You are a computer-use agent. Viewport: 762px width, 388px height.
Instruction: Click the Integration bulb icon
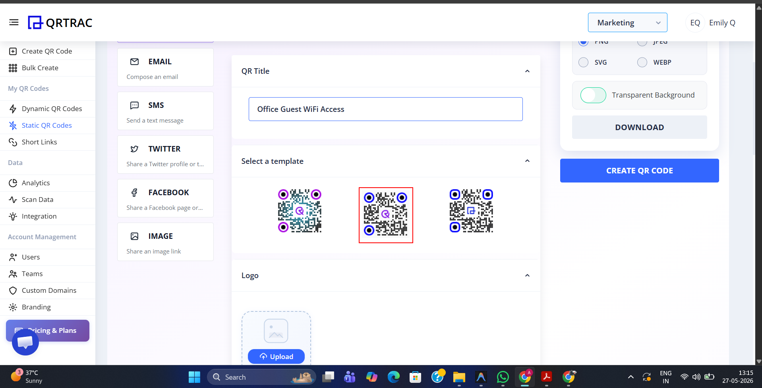tap(13, 216)
